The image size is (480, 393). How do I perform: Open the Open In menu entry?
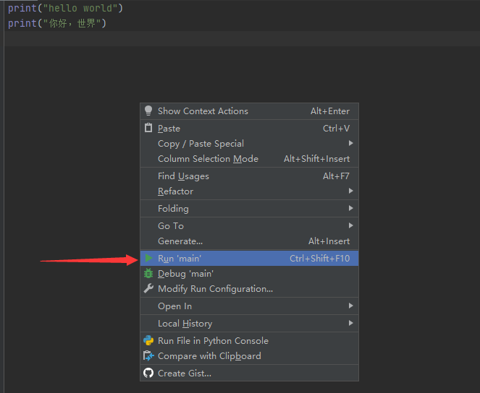click(x=249, y=306)
